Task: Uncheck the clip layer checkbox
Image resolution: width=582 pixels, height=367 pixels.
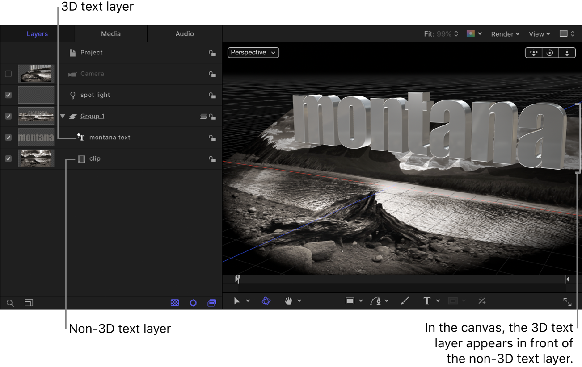Action: tap(8, 158)
